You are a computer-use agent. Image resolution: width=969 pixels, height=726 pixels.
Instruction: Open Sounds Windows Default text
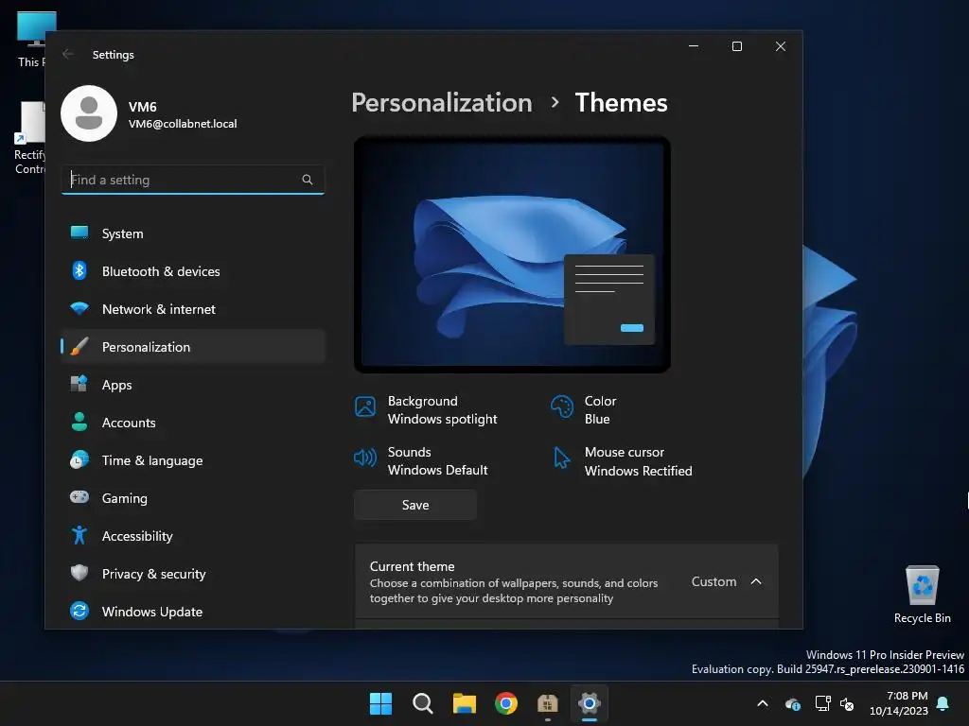tap(437, 461)
